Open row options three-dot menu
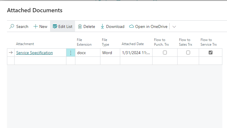This screenshot has width=227, height=128. pos(71,53)
